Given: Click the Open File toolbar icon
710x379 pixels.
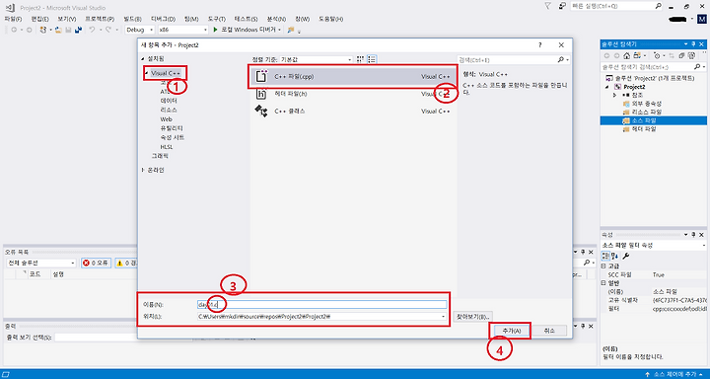Looking at the screenshot, I should click(58, 30).
